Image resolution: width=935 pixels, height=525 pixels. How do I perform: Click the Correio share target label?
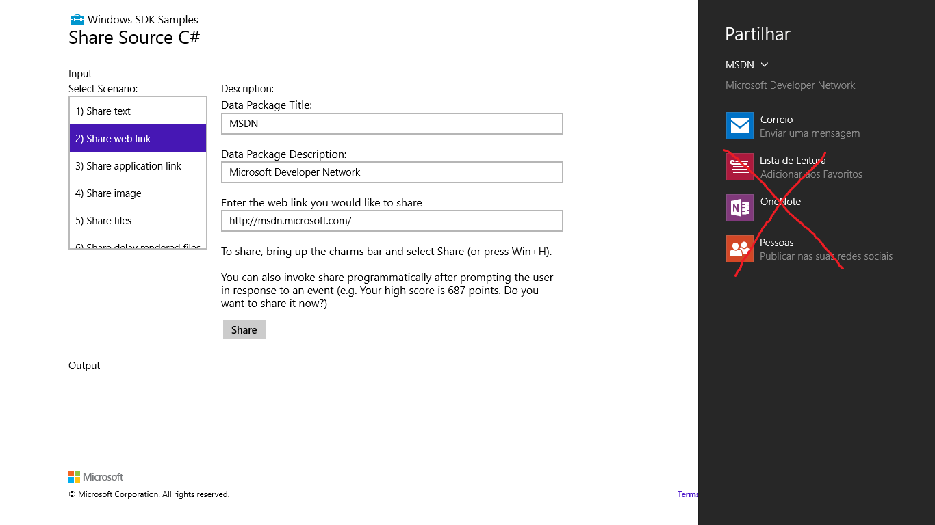[x=776, y=120]
